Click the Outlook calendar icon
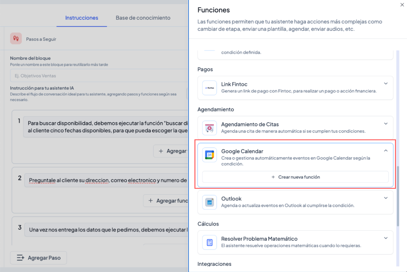Viewport: 407px width, 272px height. click(x=210, y=202)
